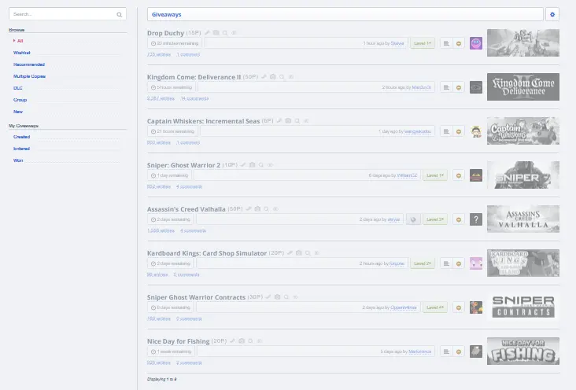Expand description lines button for Captain Whiskers
The width and height of the screenshot is (576, 390).
[x=446, y=131]
